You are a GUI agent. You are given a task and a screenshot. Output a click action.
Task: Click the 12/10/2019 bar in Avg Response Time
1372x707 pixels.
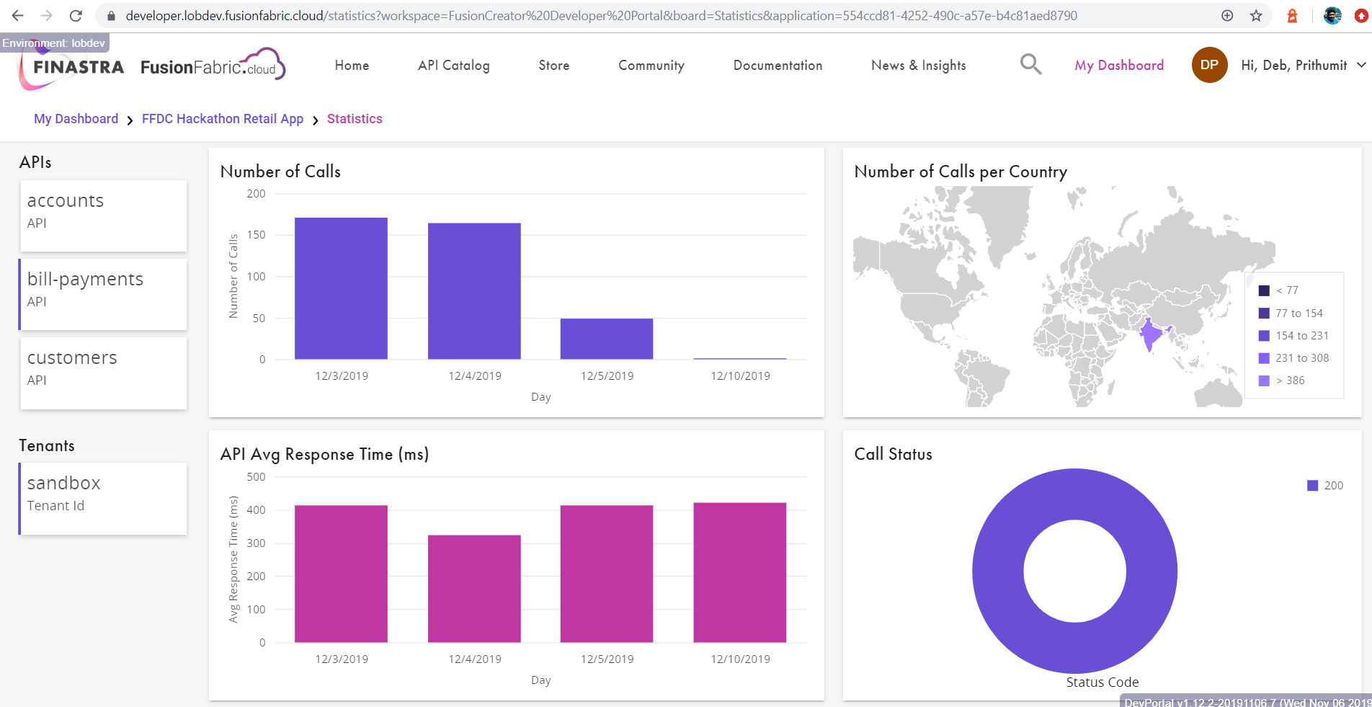pyautogui.click(x=740, y=572)
